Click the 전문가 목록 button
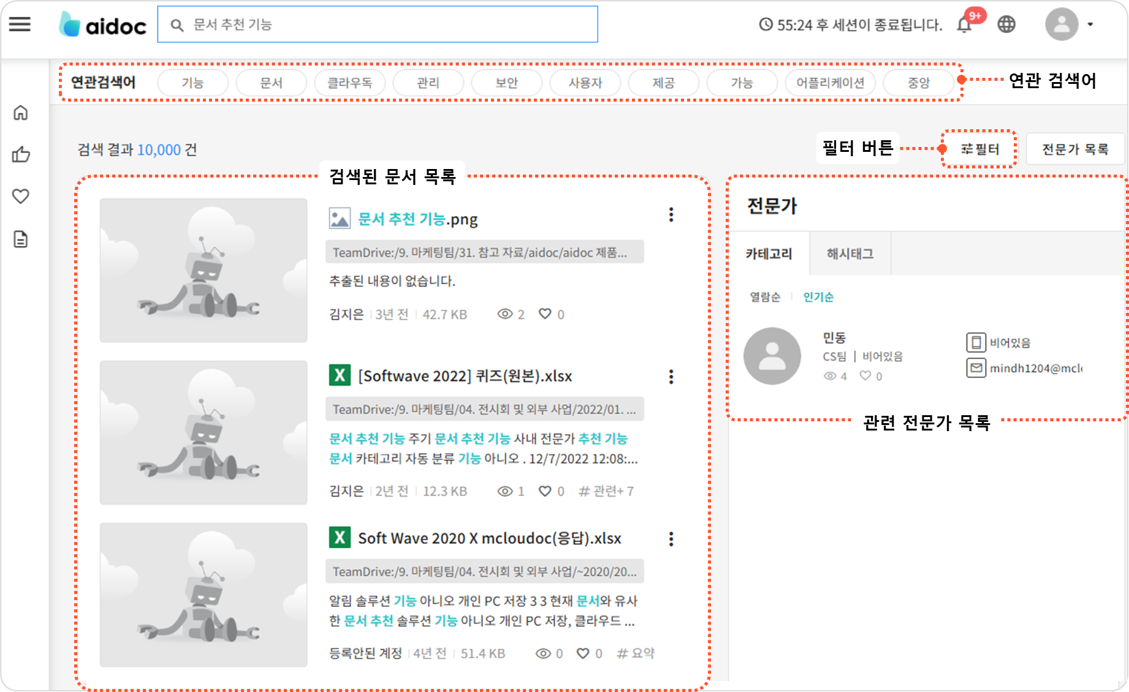This screenshot has height=692, width=1129. (1075, 149)
